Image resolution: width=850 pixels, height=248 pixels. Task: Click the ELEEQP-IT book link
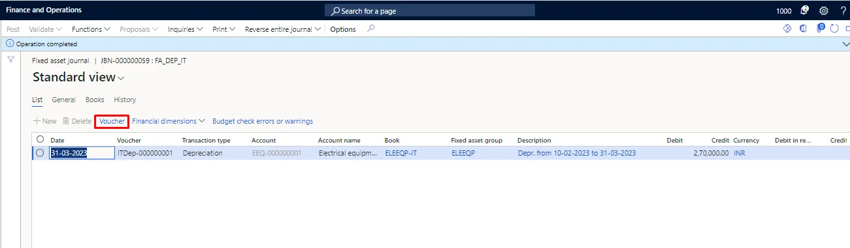point(401,153)
